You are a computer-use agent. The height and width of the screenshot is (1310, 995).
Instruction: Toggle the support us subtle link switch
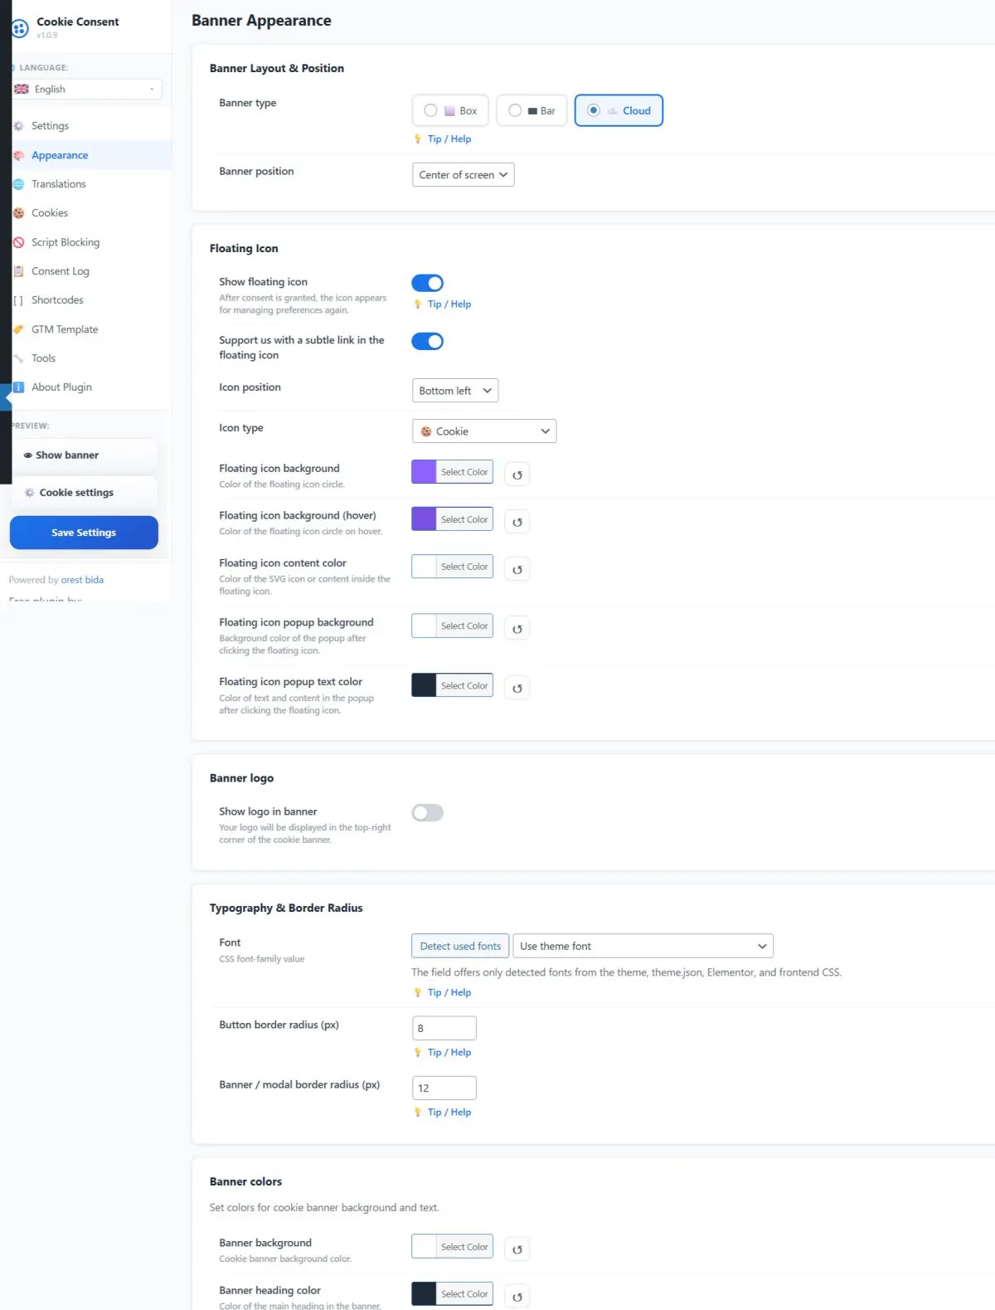428,341
